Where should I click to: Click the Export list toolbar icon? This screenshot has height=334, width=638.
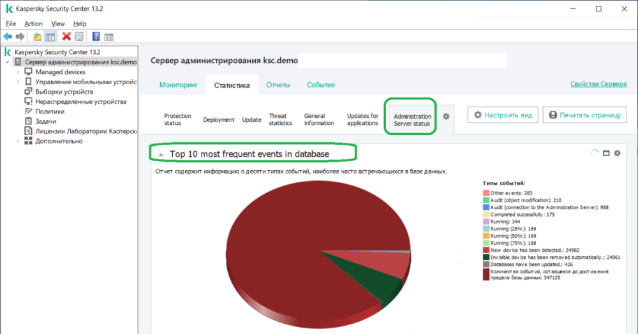pos(79,36)
